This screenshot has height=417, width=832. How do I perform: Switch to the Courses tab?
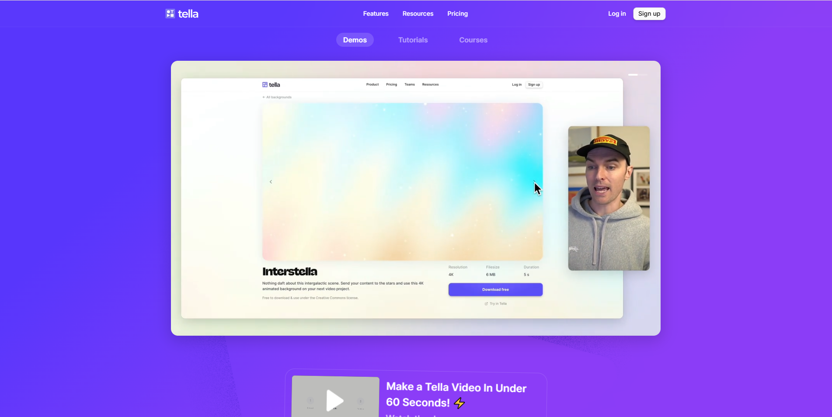click(x=473, y=40)
